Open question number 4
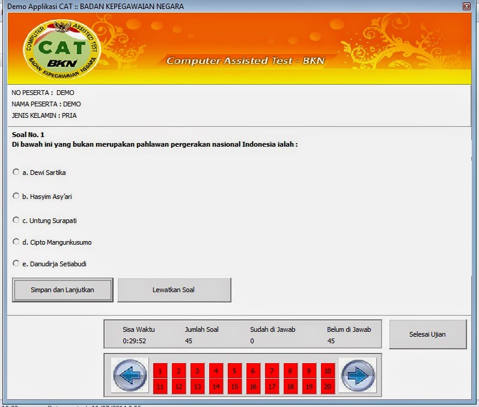The height and width of the screenshot is (407, 479). tap(216, 371)
